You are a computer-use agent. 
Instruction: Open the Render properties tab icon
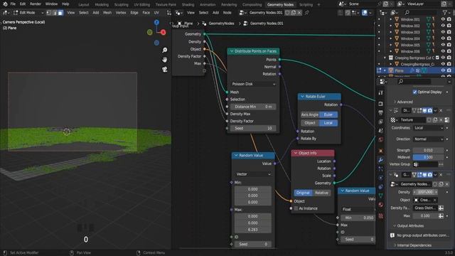tap(381, 104)
